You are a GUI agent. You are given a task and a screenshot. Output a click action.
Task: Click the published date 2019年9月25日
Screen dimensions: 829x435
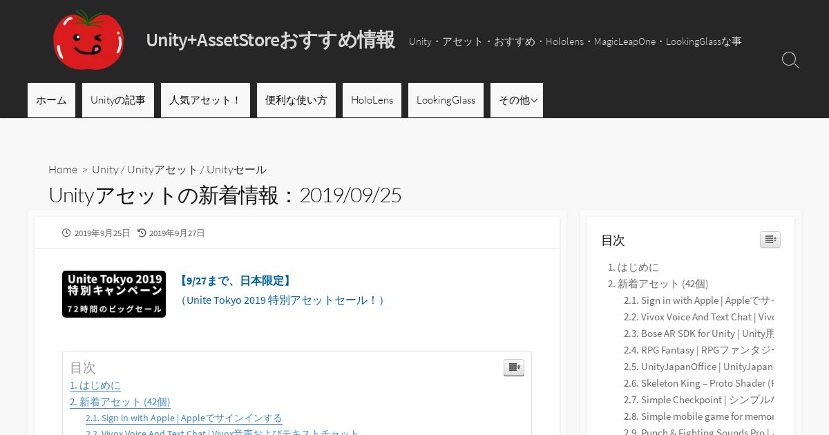coord(102,233)
